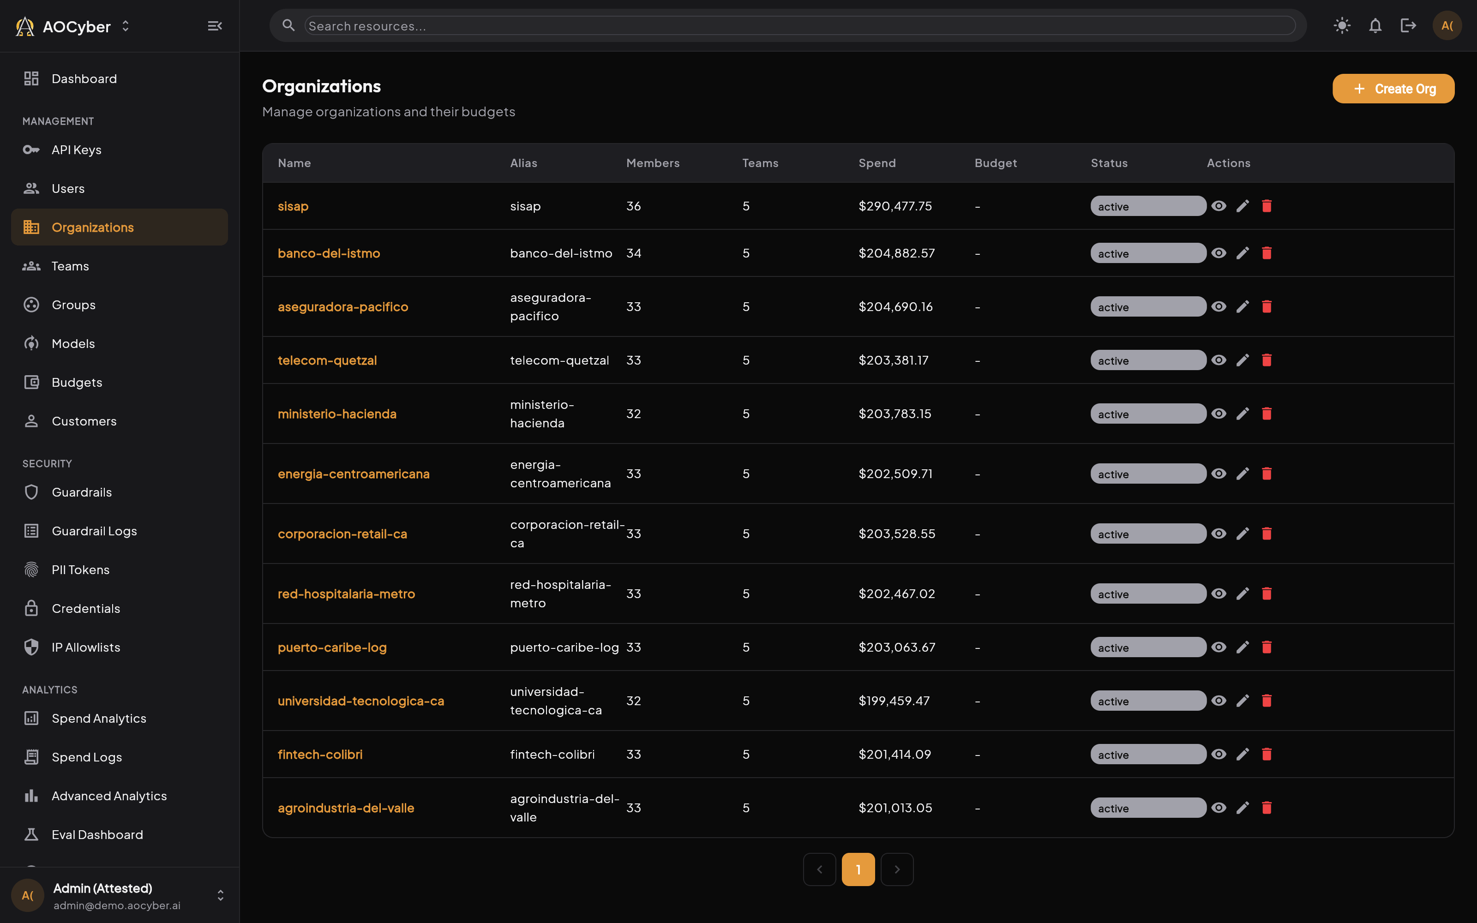View energia-centroamericana eye icon
Image resolution: width=1477 pixels, height=923 pixels.
coord(1219,473)
